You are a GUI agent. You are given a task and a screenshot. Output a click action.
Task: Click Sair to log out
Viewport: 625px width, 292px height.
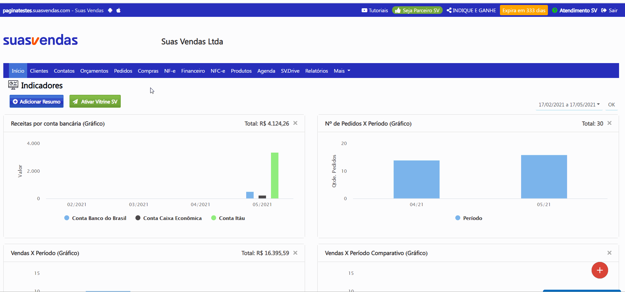609,10
